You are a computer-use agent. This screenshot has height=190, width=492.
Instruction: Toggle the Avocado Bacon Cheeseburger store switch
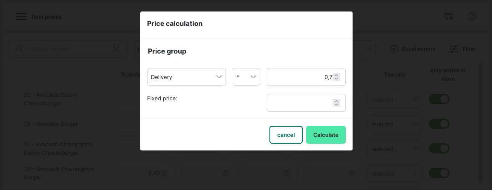[x=439, y=99]
